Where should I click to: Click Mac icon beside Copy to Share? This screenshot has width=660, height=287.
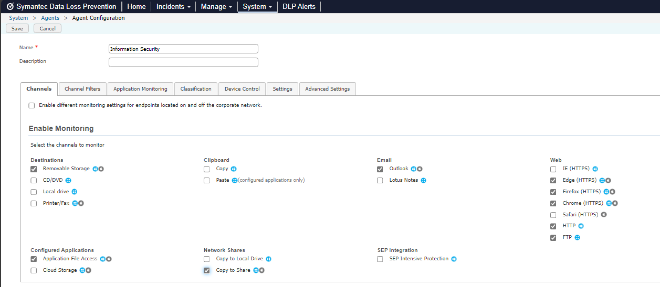click(x=261, y=271)
